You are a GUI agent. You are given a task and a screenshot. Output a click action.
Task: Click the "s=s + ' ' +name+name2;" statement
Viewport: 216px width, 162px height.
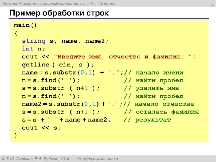click(x=66, y=120)
